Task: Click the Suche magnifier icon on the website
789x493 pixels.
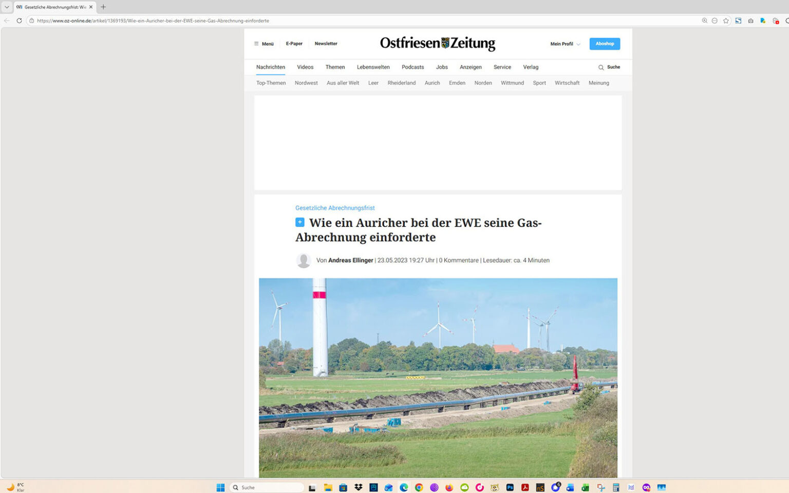Action: tap(601, 67)
